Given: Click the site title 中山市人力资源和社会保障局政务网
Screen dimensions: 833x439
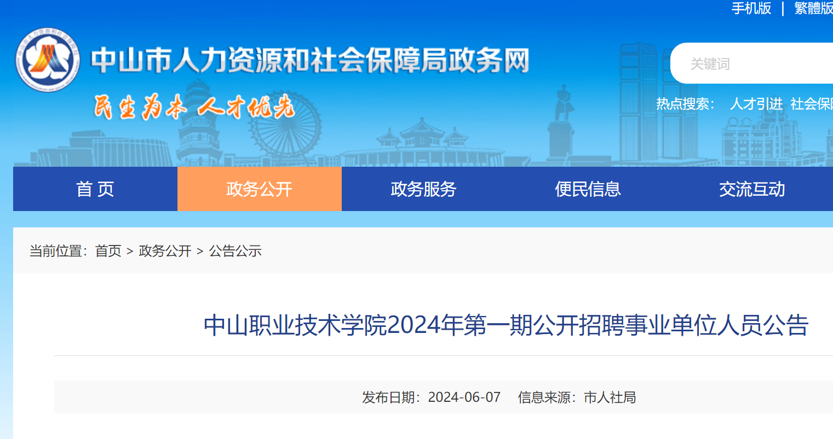Looking at the screenshot, I should coord(310,60).
